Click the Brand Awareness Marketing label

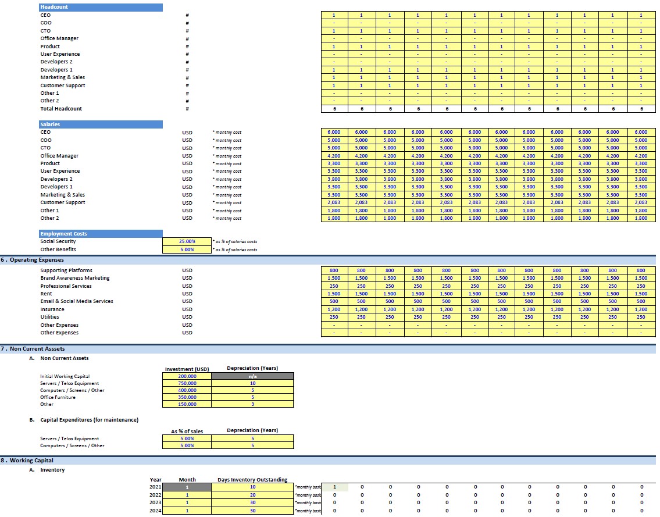coord(75,279)
